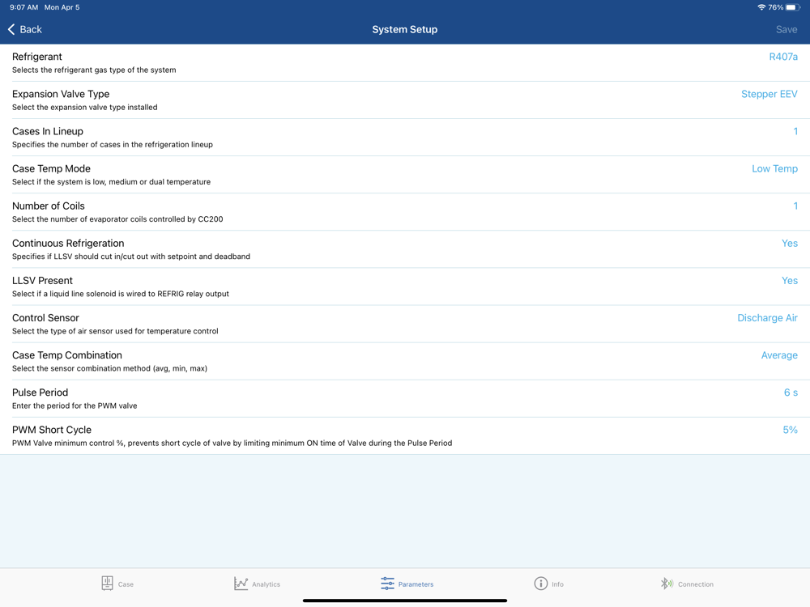Edit the 5% PWM short cycle
Screen dimensions: 810x607
coord(790,430)
